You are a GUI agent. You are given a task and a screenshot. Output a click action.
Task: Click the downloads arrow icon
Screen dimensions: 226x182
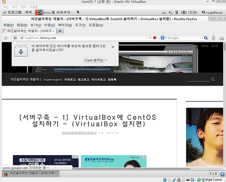[x=213, y=38]
